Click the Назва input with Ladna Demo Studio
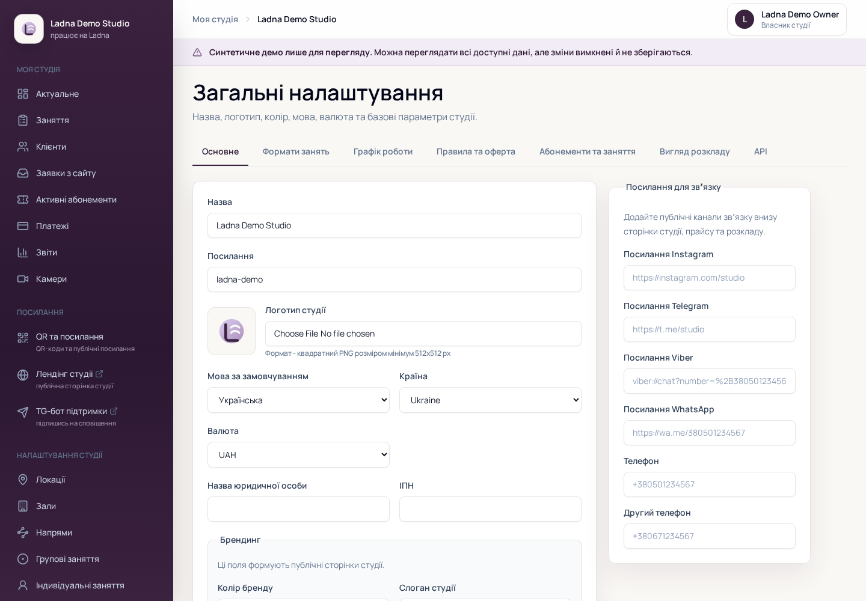Image resolution: width=866 pixels, height=601 pixels. click(395, 225)
